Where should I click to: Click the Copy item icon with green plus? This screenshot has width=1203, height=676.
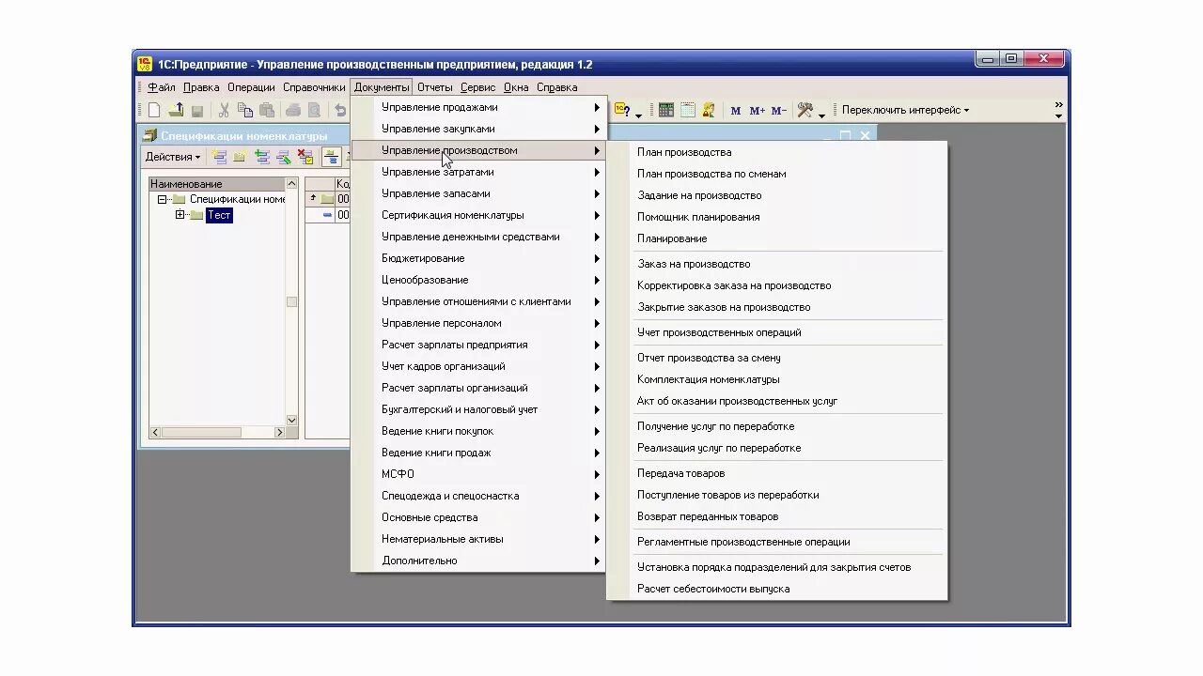coord(262,157)
